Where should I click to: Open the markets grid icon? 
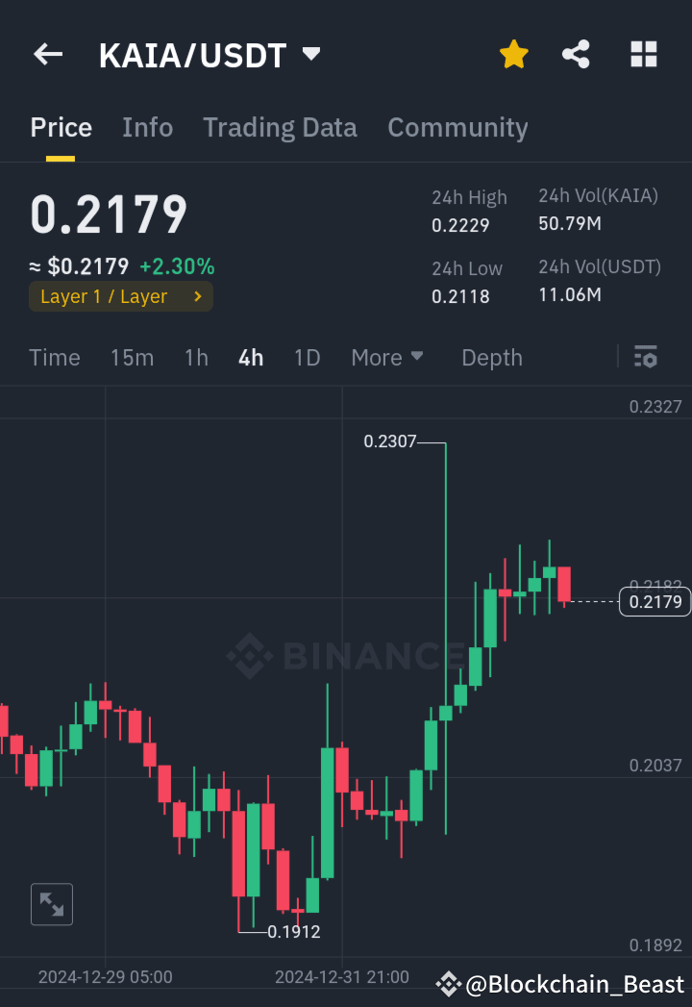(x=642, y=54)
